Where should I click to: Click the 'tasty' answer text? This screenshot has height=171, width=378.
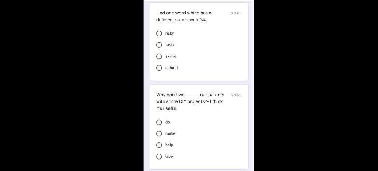click(170, 45)
